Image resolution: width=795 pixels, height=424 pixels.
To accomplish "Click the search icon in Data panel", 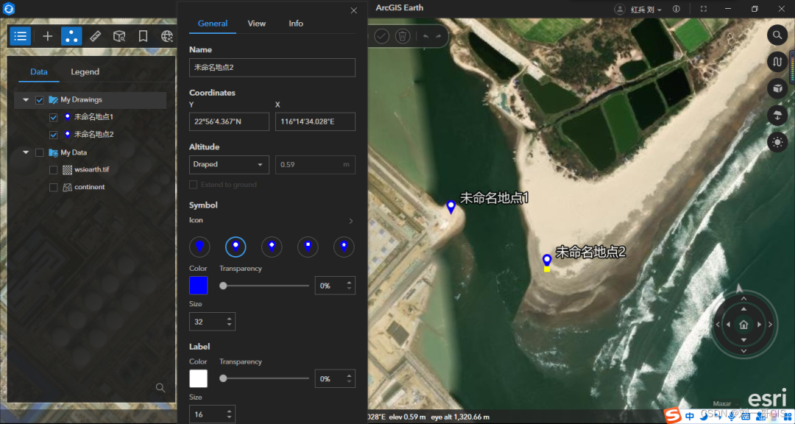I will click(x=160, y=388).
